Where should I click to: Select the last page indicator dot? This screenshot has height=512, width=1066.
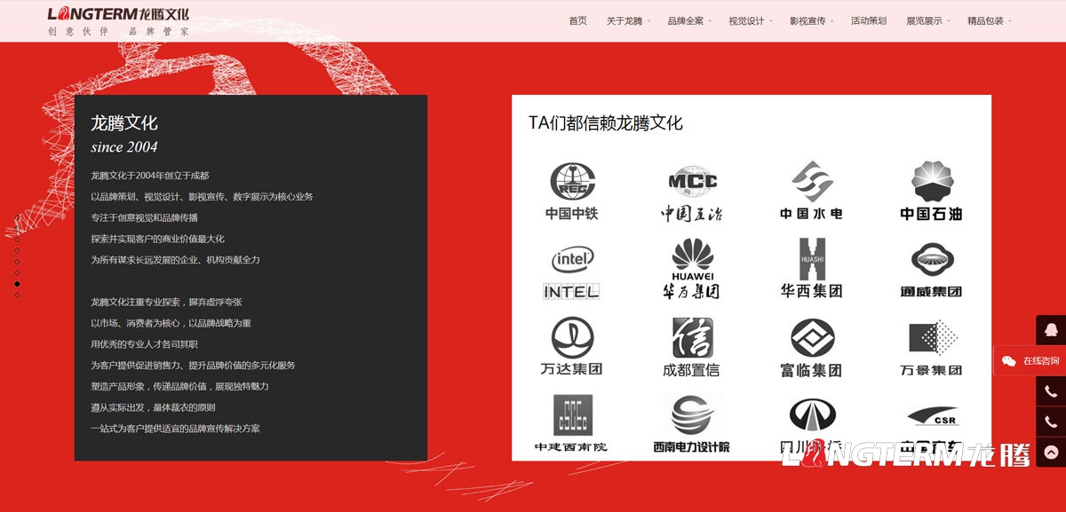pos(17,295)
